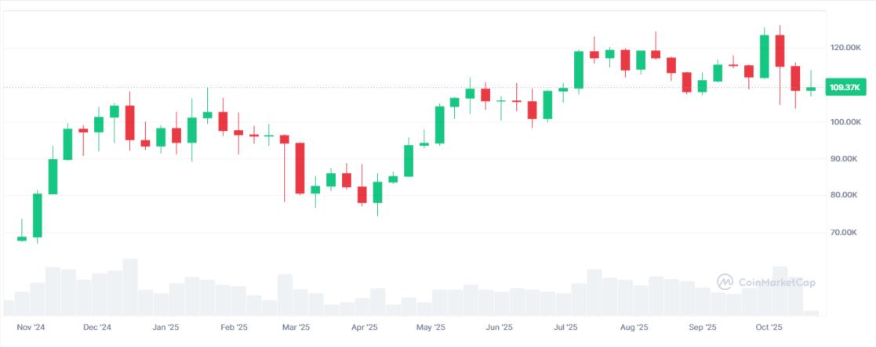Click the green 109.37K current price tag
Screen dimensions: 876x347
coord(845,88)
